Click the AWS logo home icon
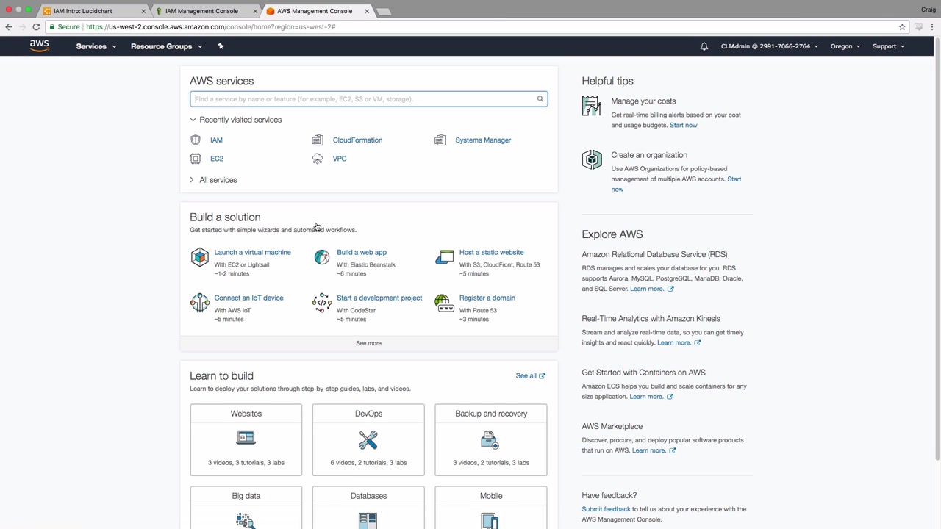Screen dimensions: 941x529 pyautogui.click(x=40, y=46)
